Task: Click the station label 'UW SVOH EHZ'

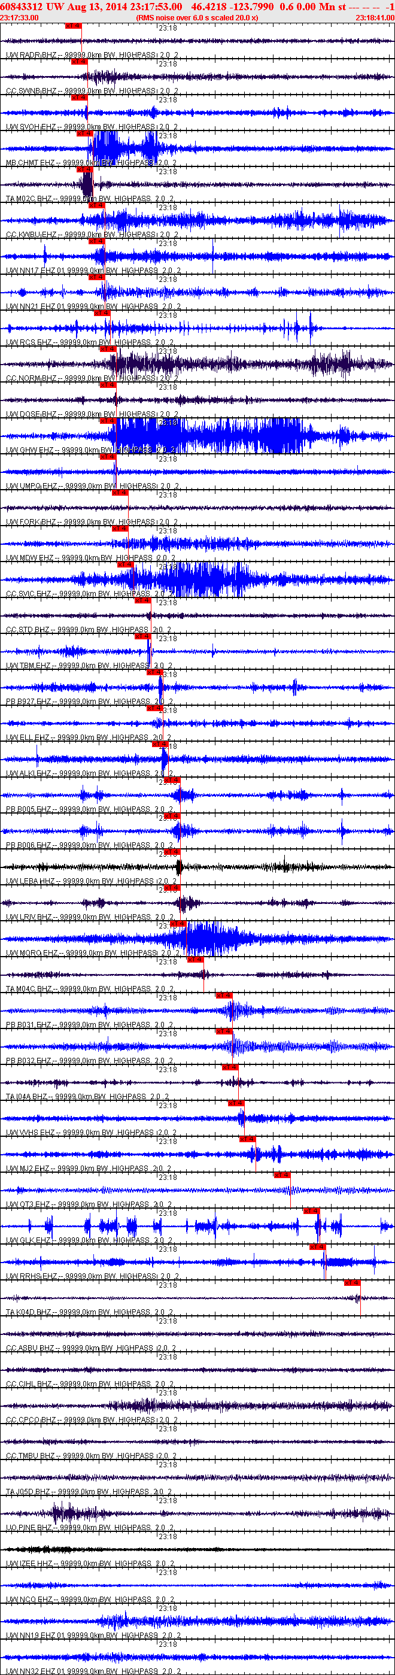Action: (x=31, y=127)
